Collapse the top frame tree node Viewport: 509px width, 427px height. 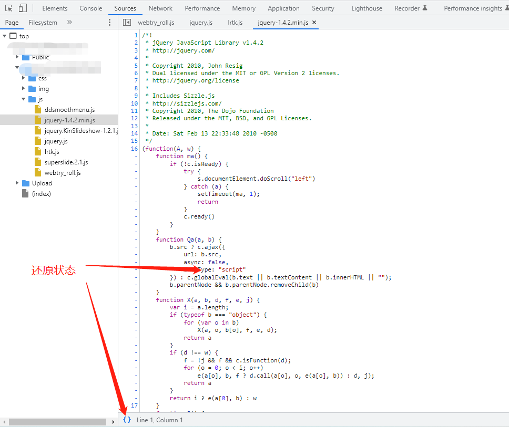[x=5, y=36]
